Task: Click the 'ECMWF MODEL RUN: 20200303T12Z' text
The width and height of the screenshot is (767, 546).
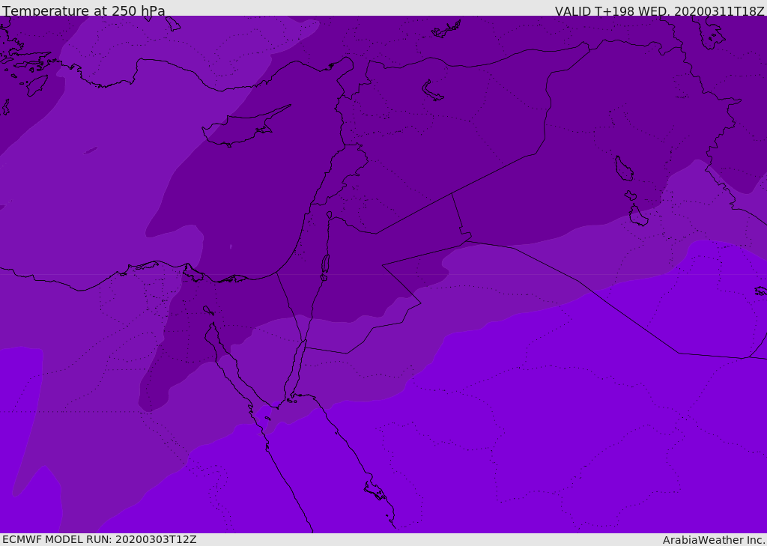Action: click(x=100, y=539)
